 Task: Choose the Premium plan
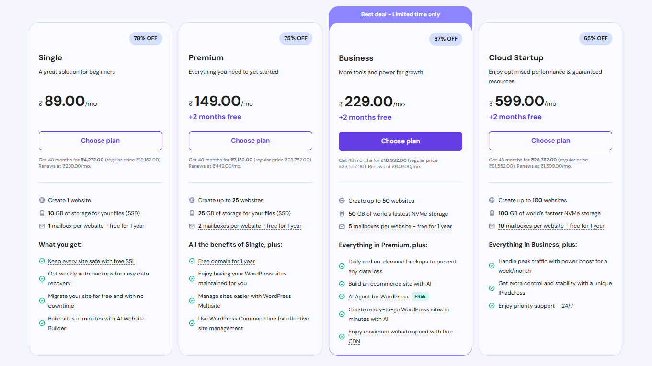tap(250, 141)
